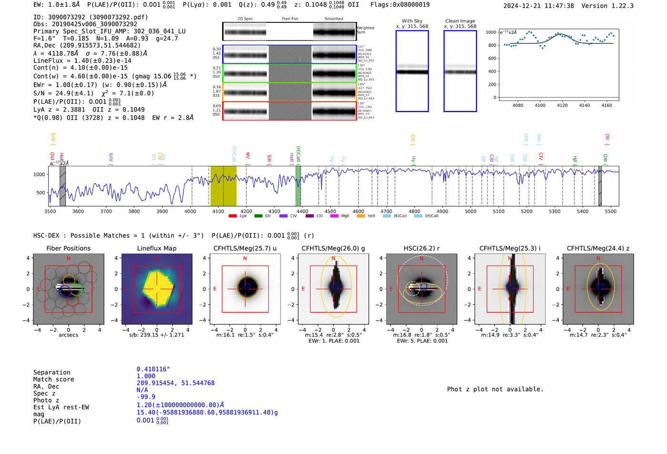
Task: Select the green-bordered fiber spectrum row
Action: pyautogui.click(x=290, y=73)
